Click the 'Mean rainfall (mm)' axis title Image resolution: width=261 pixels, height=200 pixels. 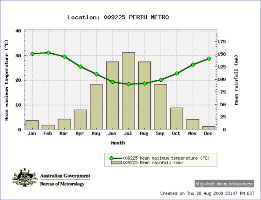[x=236, y=80]
